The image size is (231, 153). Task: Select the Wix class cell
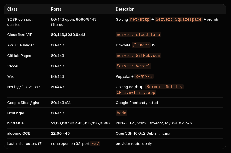(10, 77)
